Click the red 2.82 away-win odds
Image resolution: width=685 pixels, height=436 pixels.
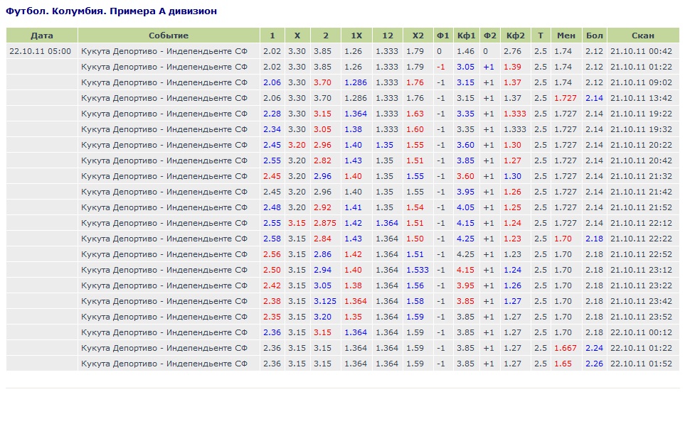click(322, 160)
